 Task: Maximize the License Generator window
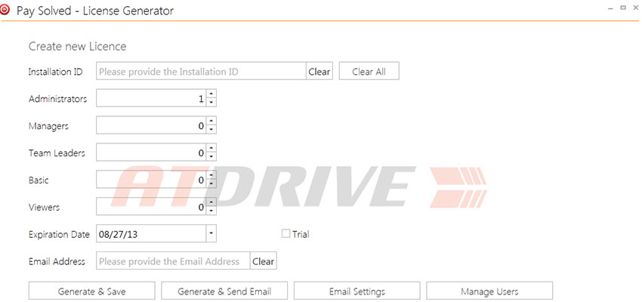623,8
